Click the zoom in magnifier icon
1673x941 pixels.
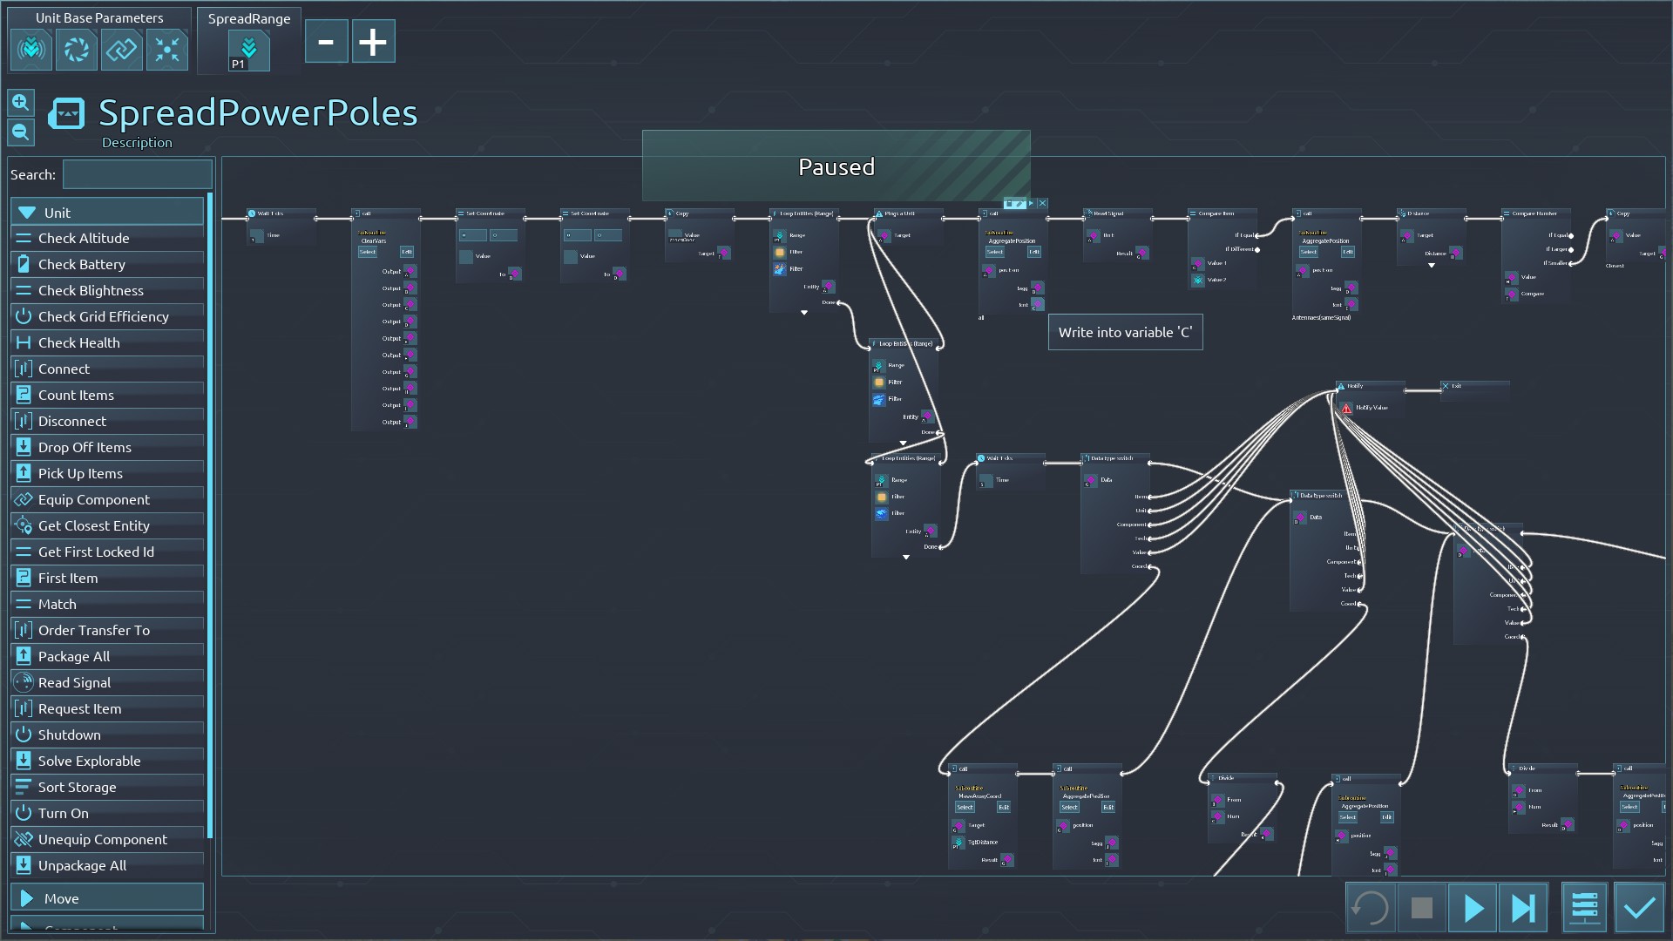coord(21,103)
